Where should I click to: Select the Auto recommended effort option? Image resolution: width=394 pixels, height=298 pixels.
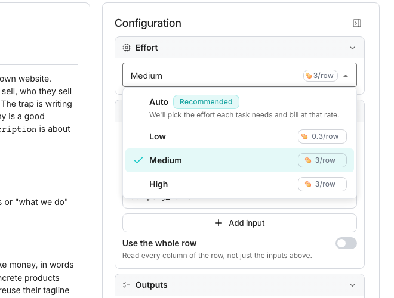[x=239, y=108]
